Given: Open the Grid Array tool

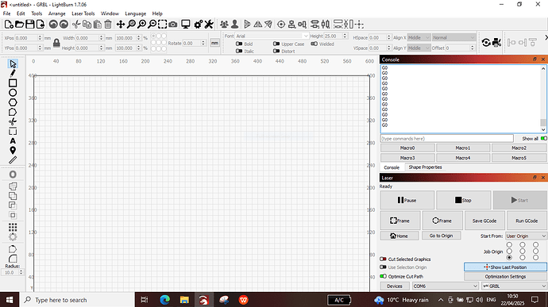Looking at the screenshot, I should (x=13, y=228).
